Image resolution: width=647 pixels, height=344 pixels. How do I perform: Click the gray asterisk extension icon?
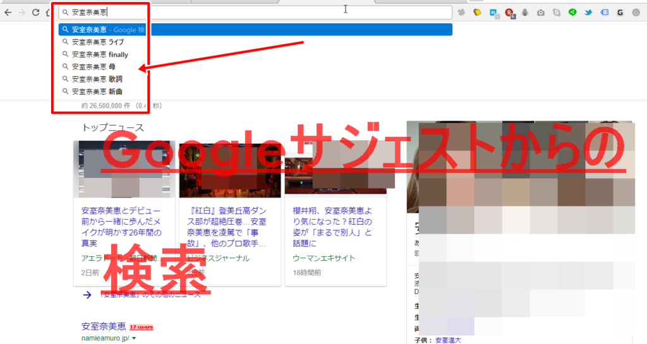461,13
